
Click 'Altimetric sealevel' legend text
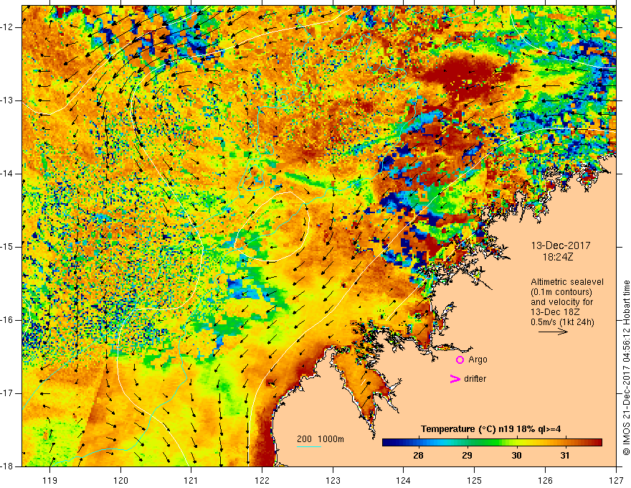(x=567, y=282)
